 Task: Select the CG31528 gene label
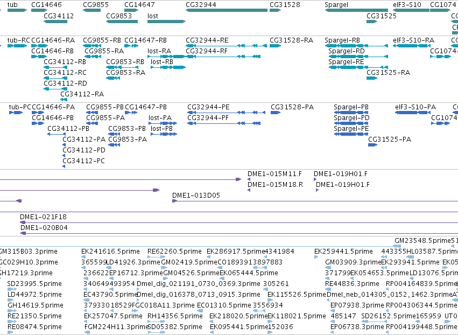285,5
